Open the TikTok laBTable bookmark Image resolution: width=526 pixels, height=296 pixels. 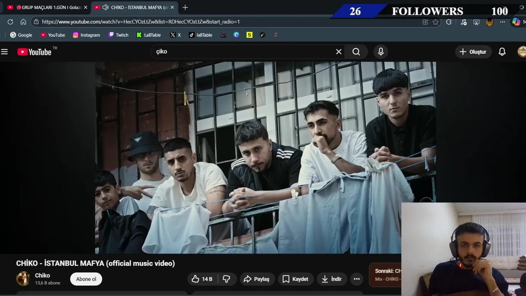coord(201,35)
